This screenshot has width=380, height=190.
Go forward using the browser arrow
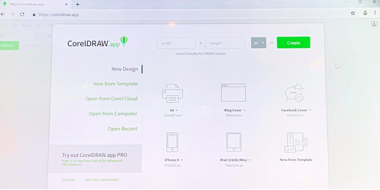tap(12, 14)
